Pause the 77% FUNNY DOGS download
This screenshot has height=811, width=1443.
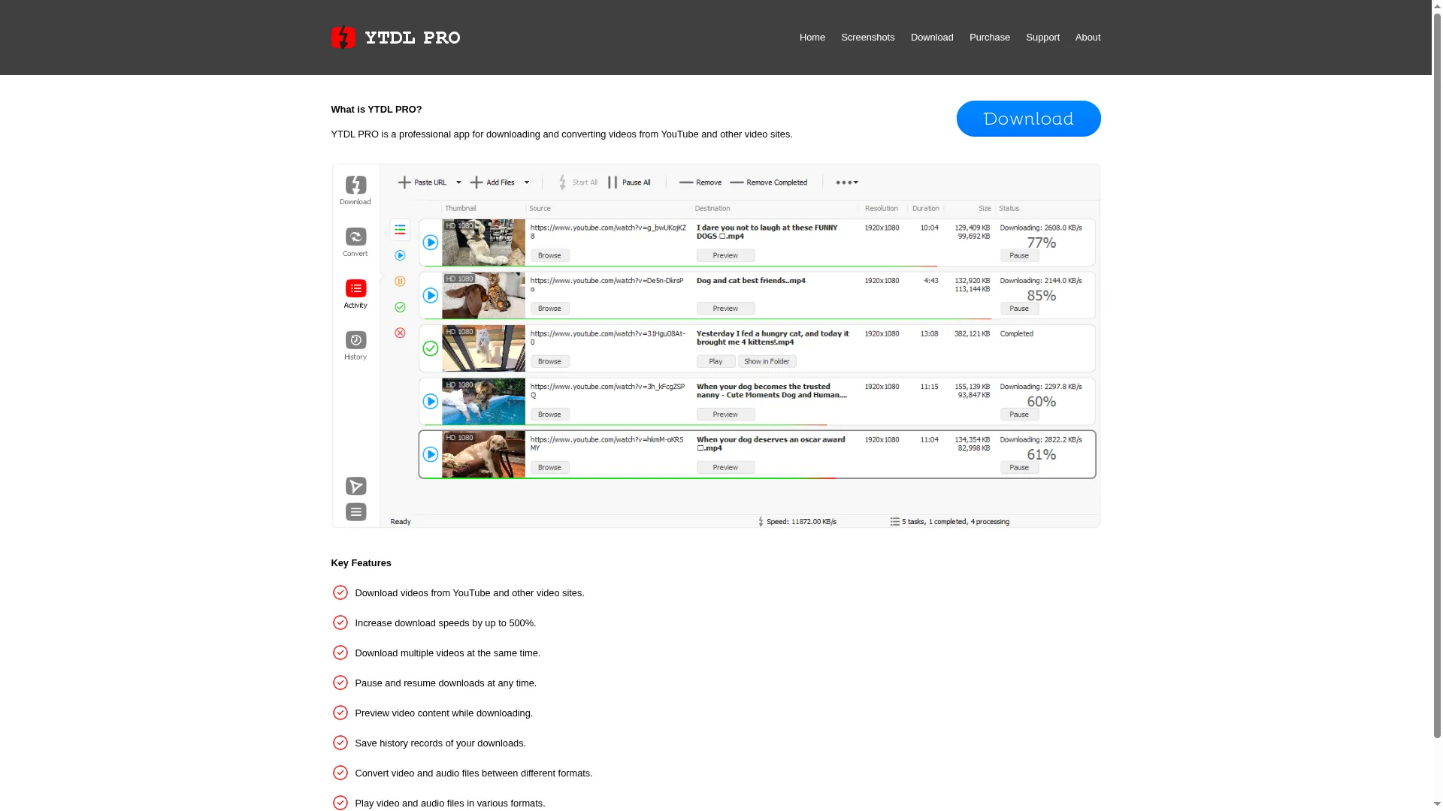[x=1019, y=255]
